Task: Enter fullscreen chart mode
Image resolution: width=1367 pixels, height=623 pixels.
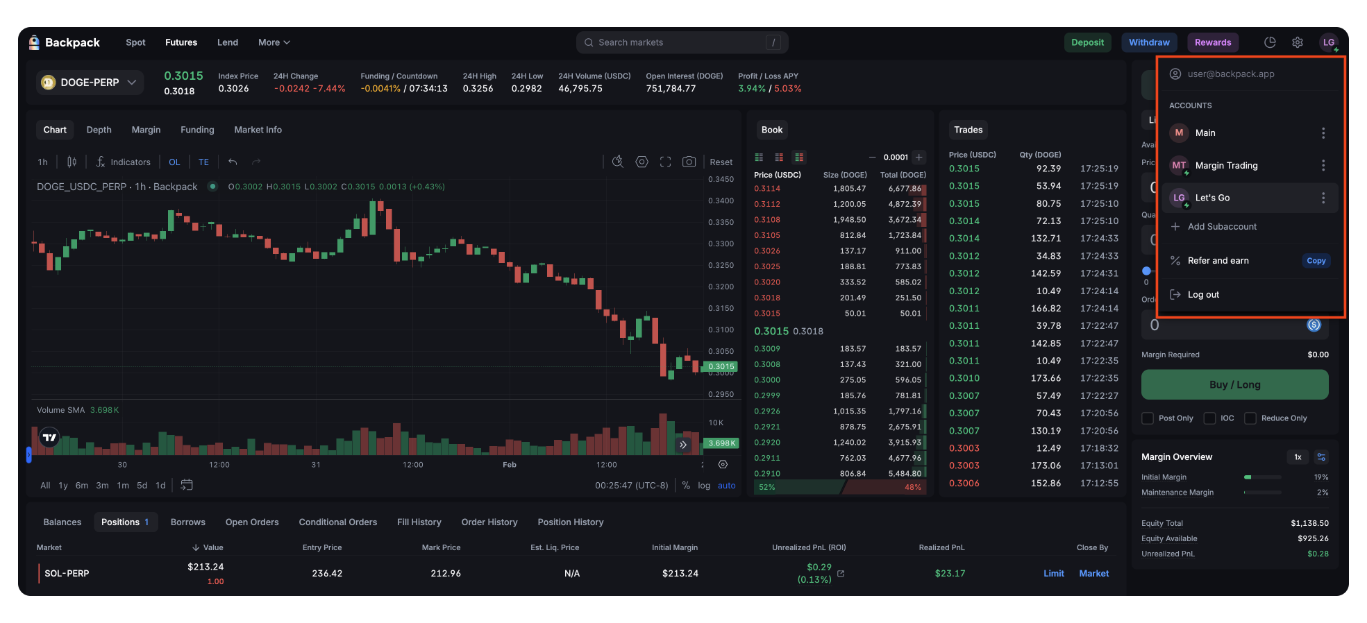Action: 665,162
